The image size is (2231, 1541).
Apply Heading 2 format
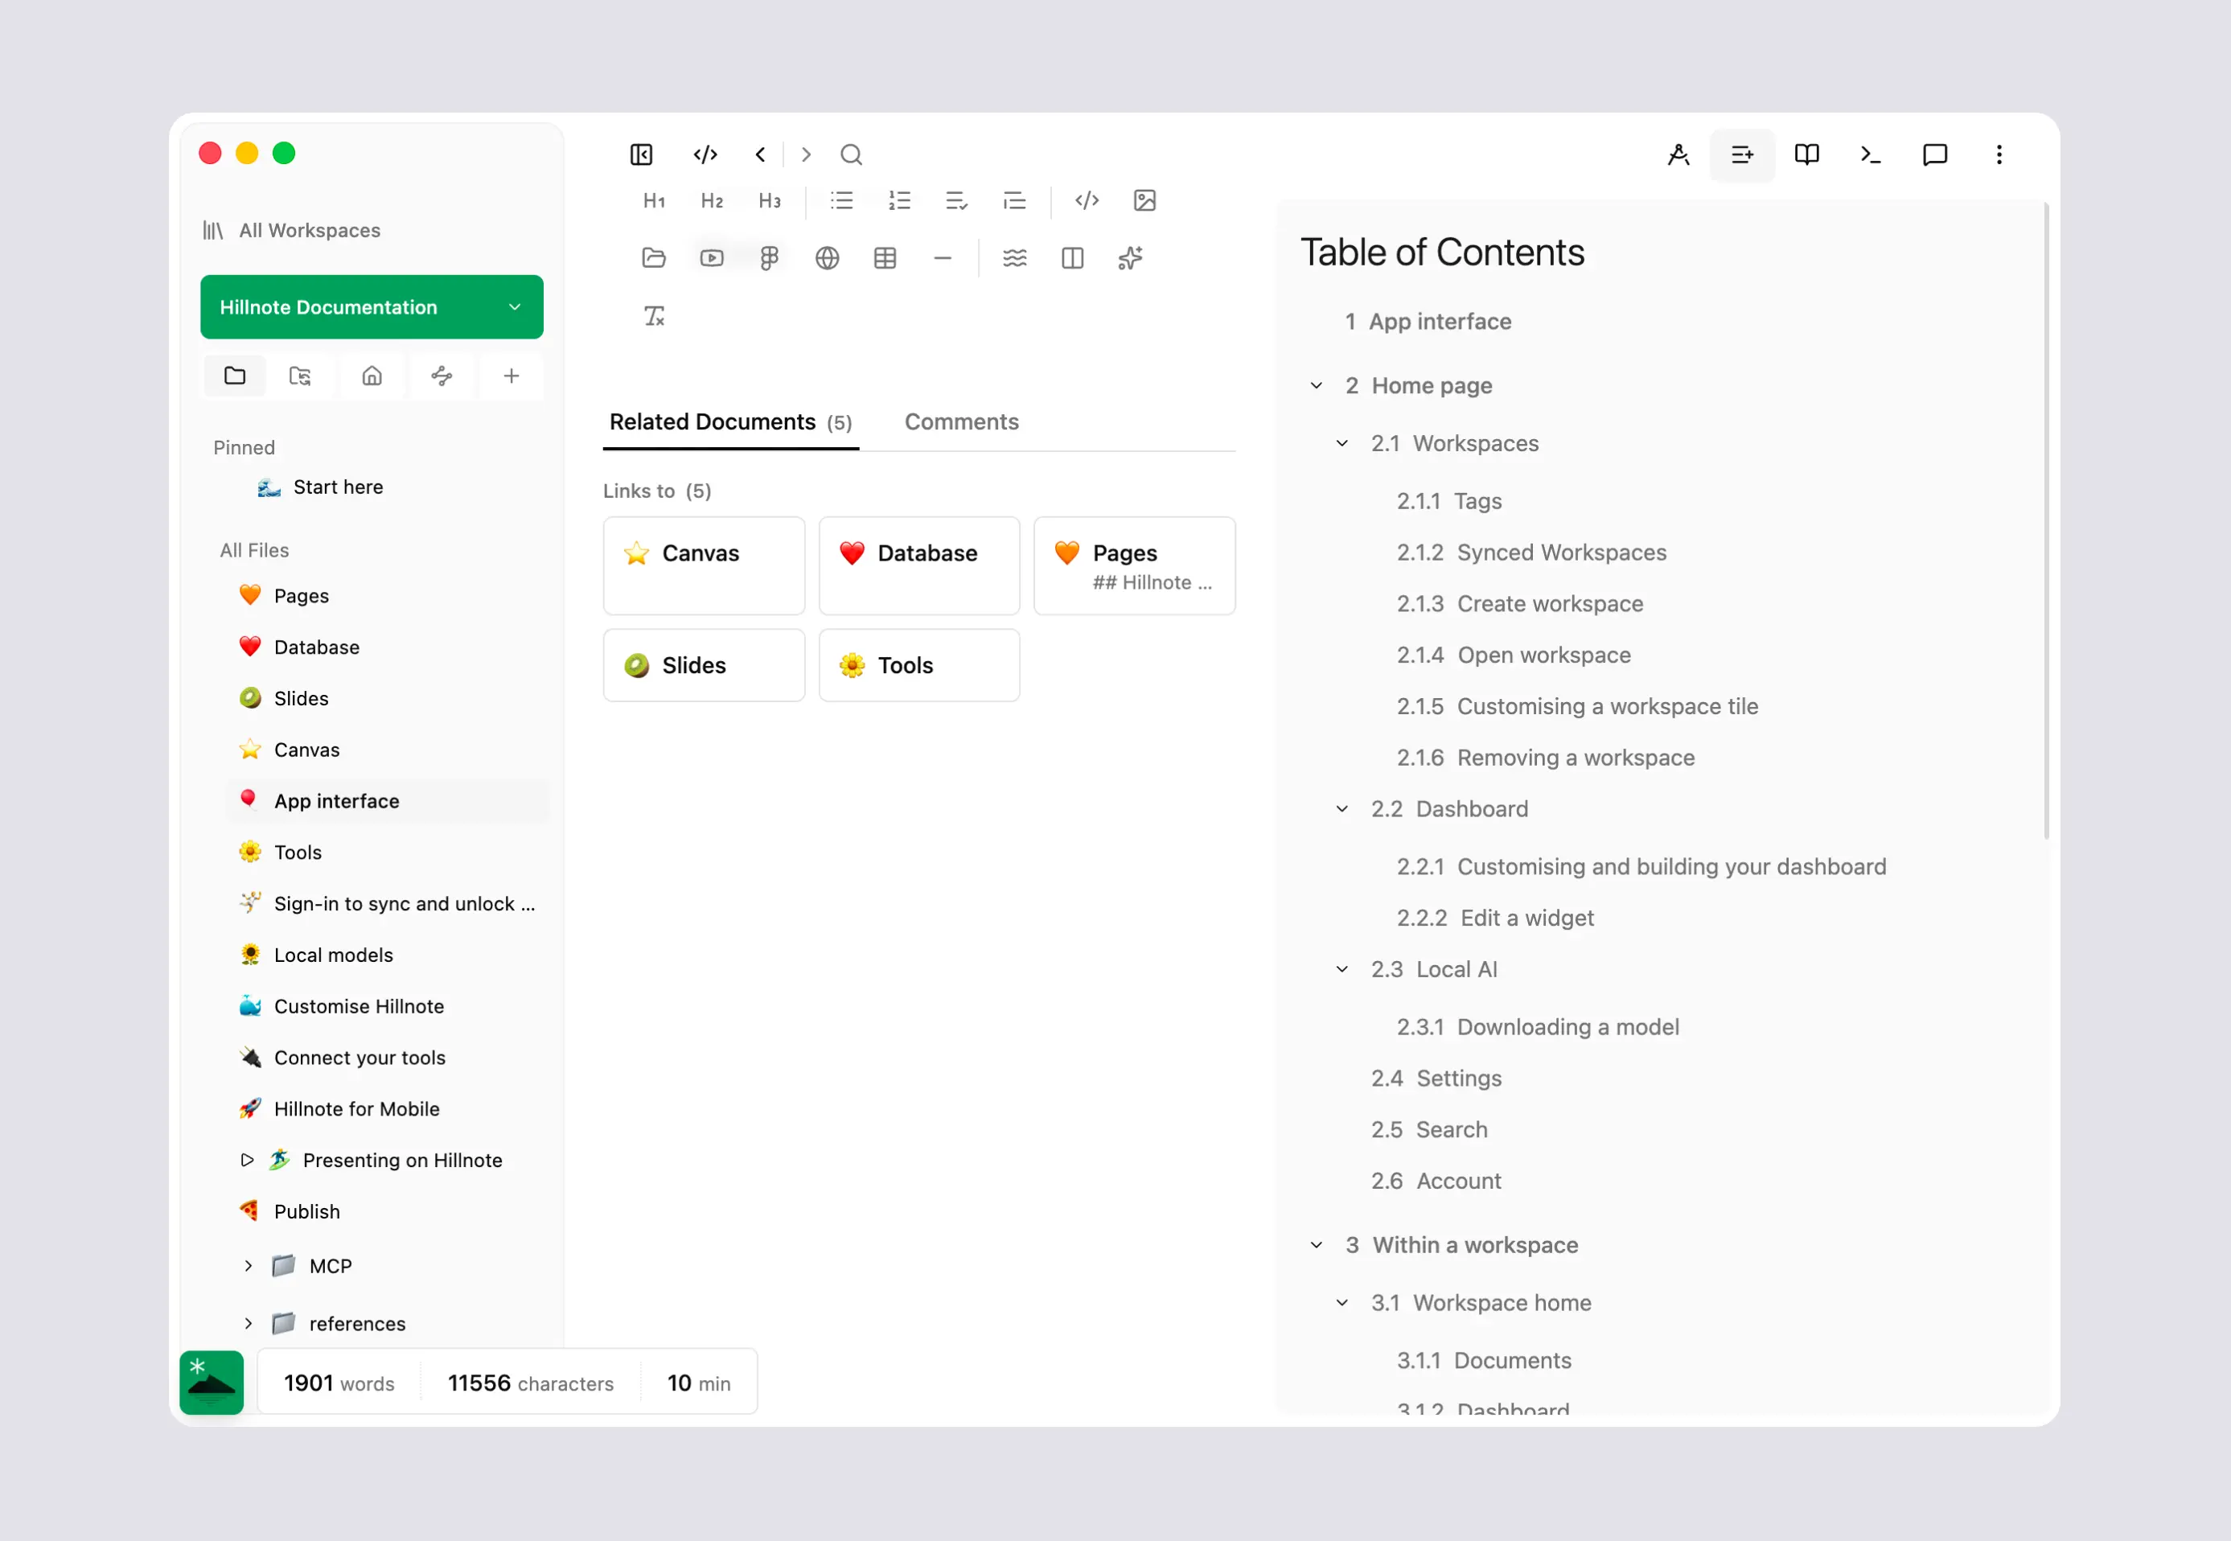point(713,201)
